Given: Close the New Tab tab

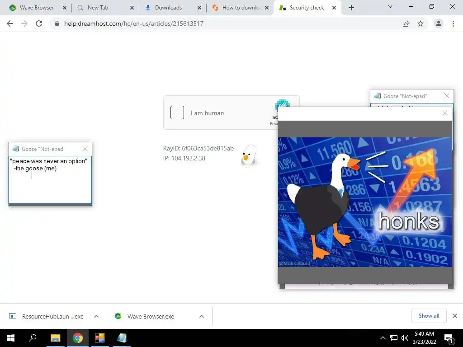Looking at the screenshot, I should tap(132, 8).
